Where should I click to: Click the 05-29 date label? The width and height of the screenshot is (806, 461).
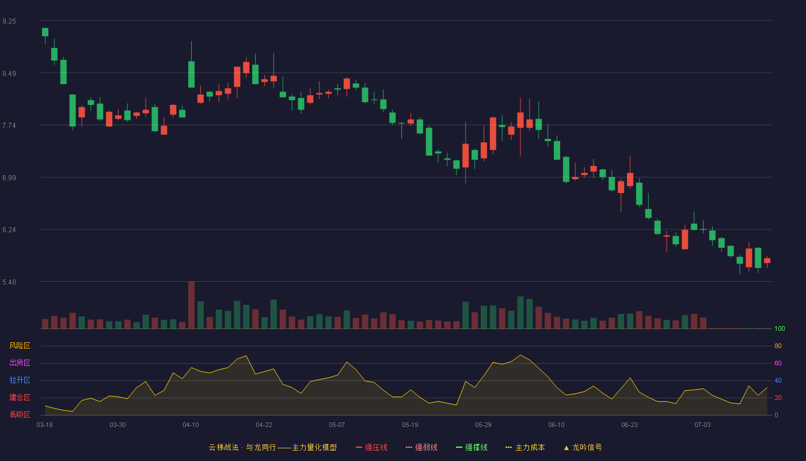point(483,425)
